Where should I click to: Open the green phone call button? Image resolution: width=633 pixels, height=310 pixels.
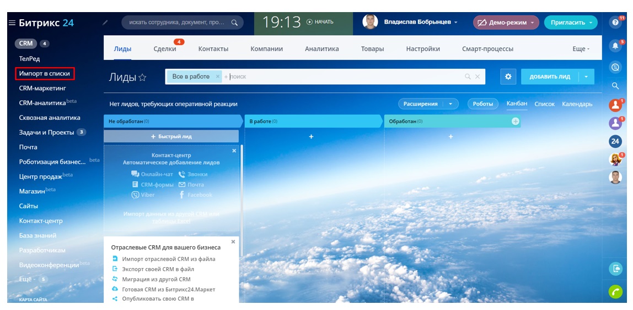point(615,291)
